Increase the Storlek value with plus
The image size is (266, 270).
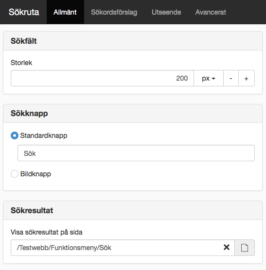pos(247,78)
